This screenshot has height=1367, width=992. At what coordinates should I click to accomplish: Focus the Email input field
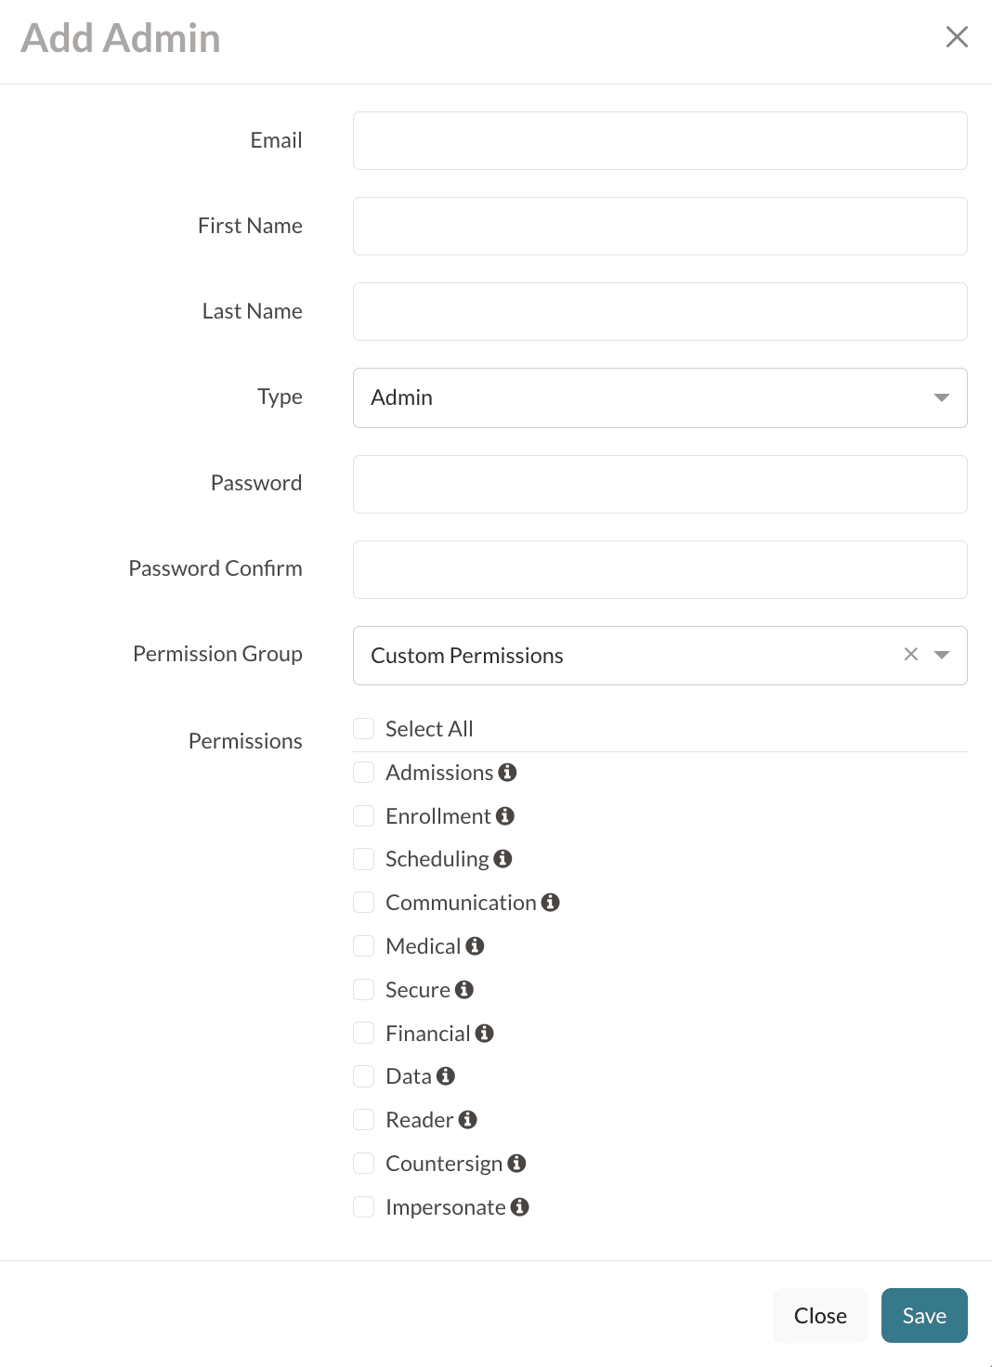[x=659, y=141]
